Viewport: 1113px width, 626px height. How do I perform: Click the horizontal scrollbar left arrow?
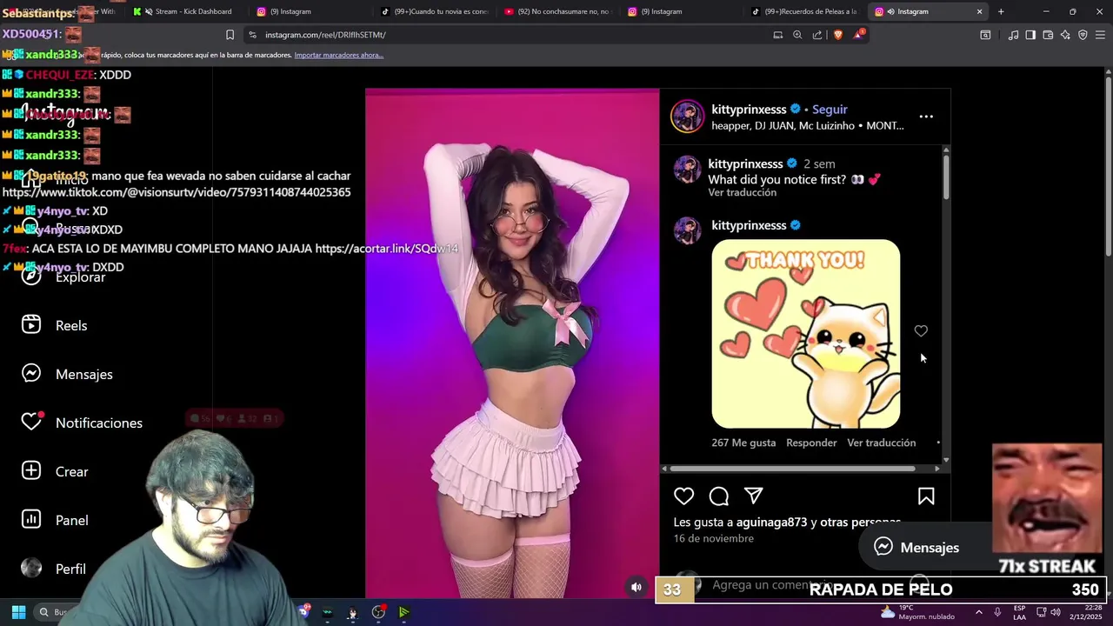click(665, 469)
